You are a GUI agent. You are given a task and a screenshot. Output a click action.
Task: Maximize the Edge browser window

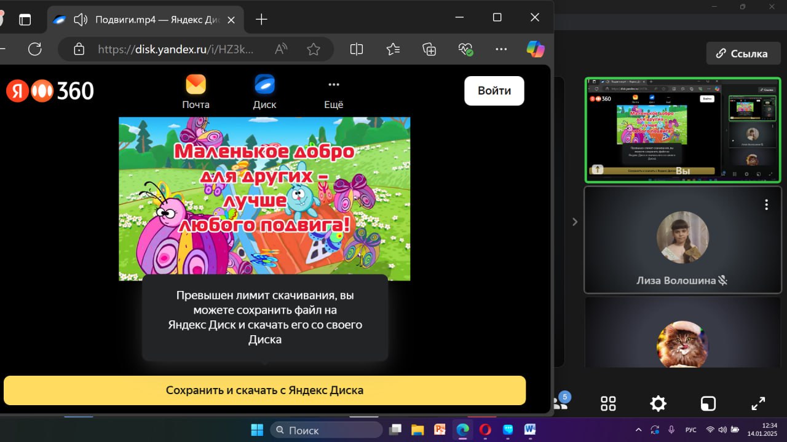[497, 18]
